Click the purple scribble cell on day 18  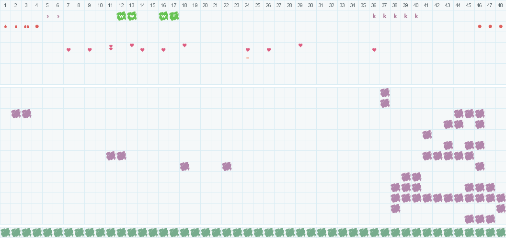point(184,166)
